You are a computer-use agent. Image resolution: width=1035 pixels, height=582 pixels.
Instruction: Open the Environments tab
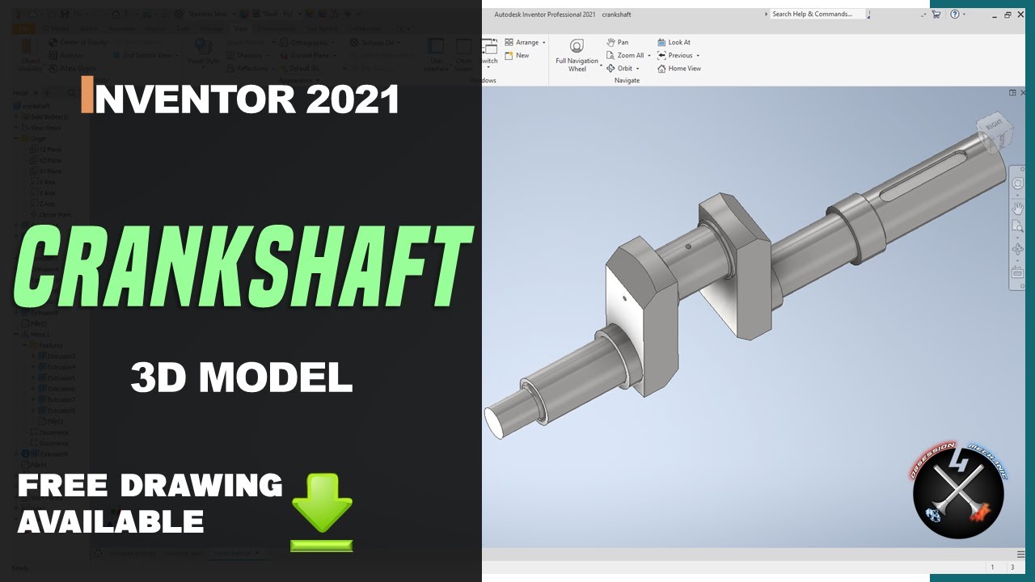coord(276,28)
